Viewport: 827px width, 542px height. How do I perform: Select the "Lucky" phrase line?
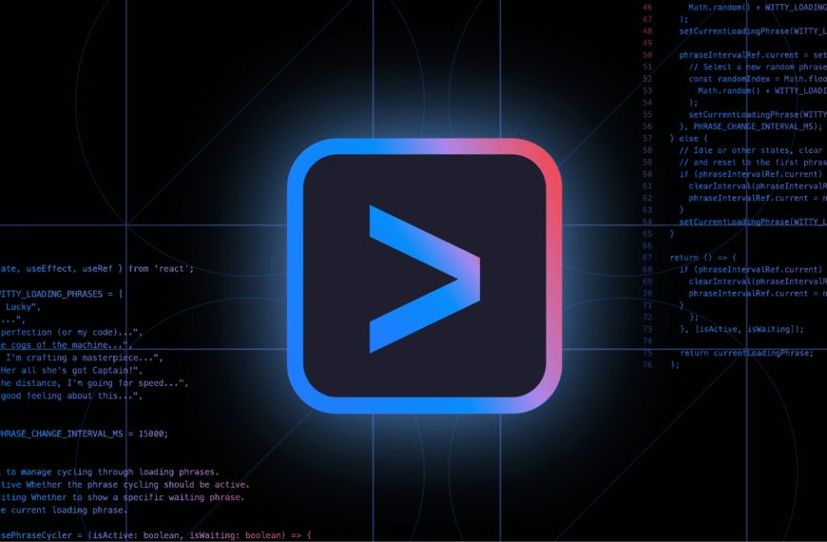point(23,306)
